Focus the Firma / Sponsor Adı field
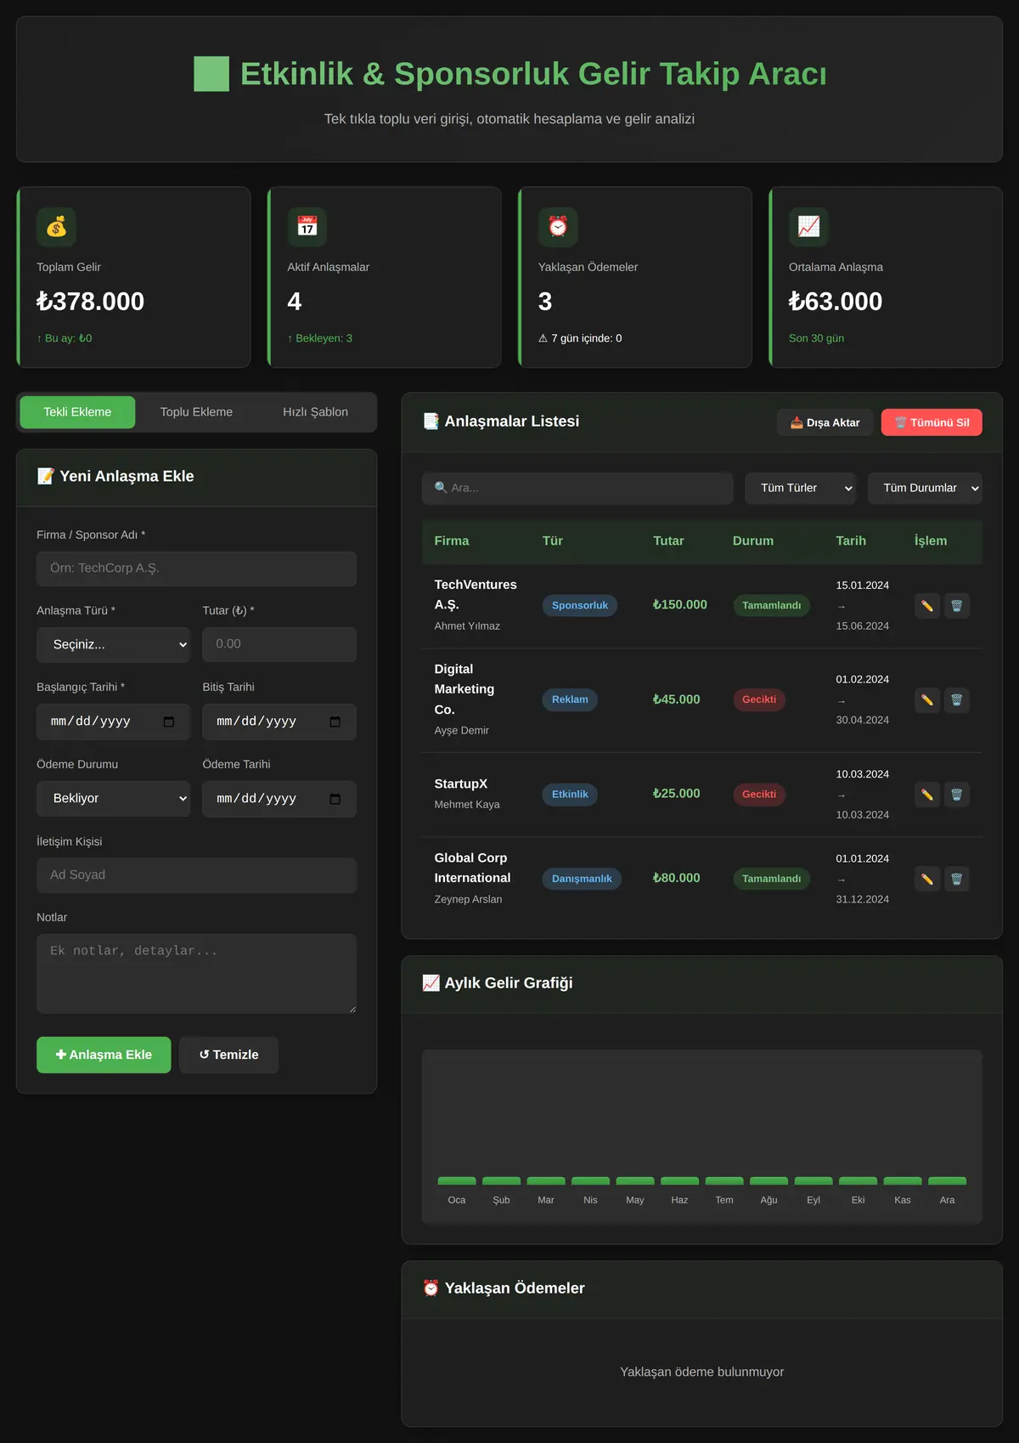Viewport: 1019px width, 1443px height. pyautogui.click(x=196, y=569)
